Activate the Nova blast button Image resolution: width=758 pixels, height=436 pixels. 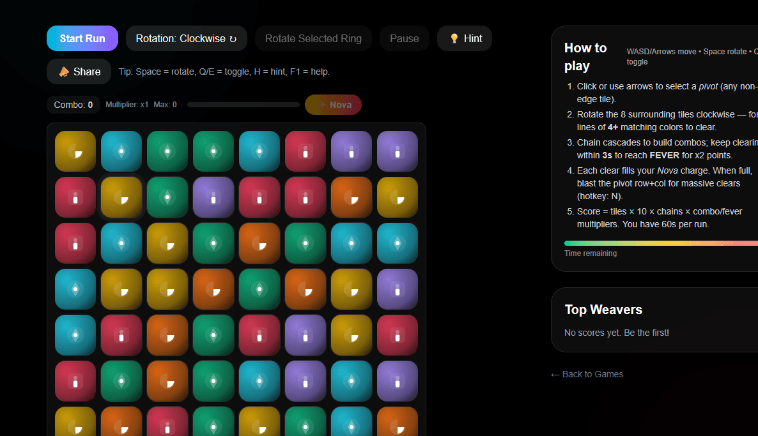click(x=333, y=105)
